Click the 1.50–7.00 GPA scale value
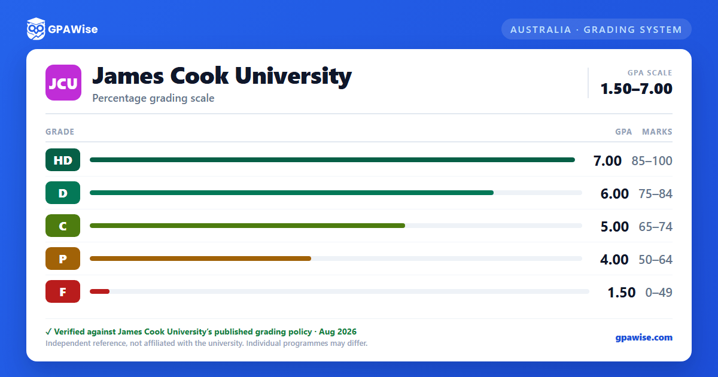Image resolution: width=718 pixels, height=377 pixels. [x=637, y=89]
